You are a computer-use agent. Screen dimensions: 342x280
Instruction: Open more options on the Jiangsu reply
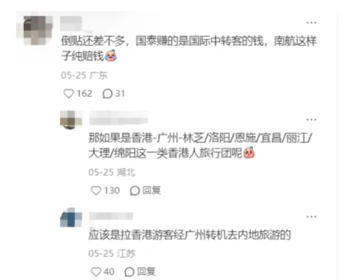coord(311,217)
